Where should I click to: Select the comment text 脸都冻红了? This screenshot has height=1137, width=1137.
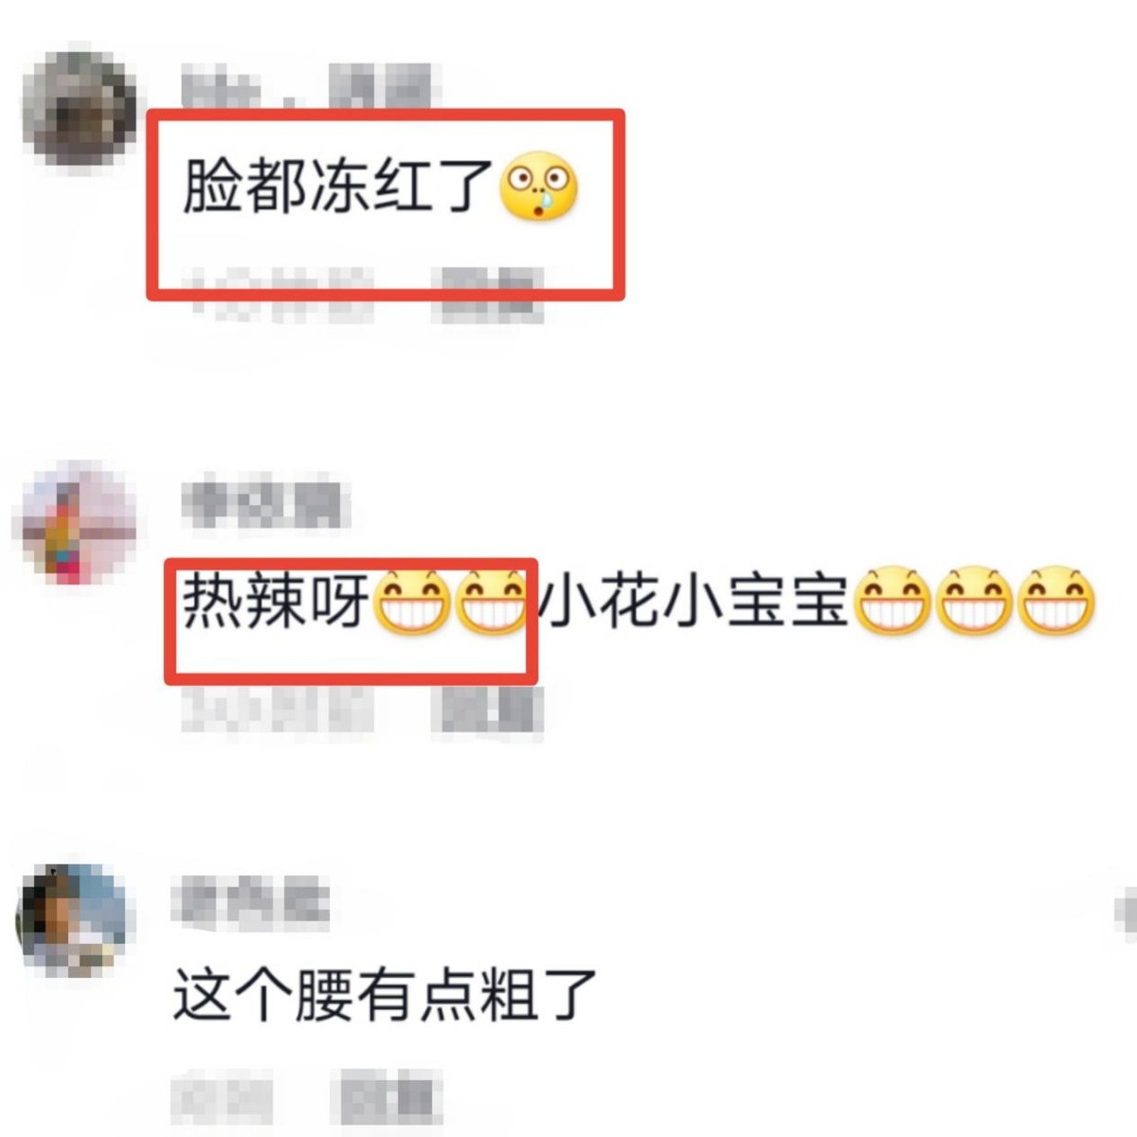(x=338, y=187)
